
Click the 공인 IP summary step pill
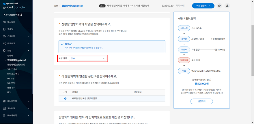coord(184,49)
